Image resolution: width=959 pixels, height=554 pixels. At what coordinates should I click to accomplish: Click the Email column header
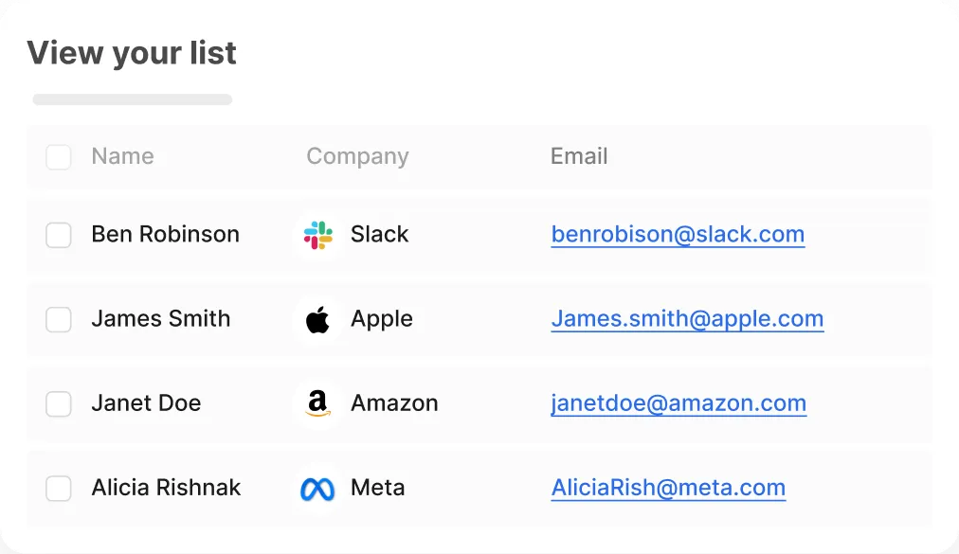(x=579, y=156)
